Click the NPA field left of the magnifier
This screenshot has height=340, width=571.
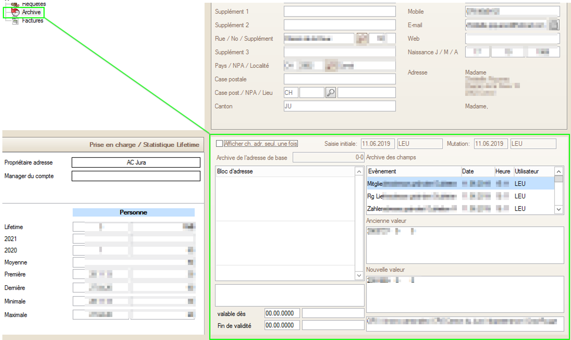click(x=312, y=92)
